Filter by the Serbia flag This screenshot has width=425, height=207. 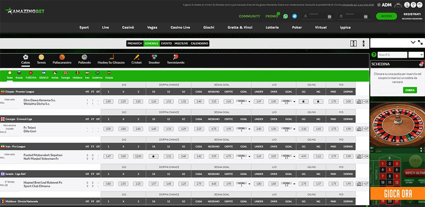tap(55, 73)
